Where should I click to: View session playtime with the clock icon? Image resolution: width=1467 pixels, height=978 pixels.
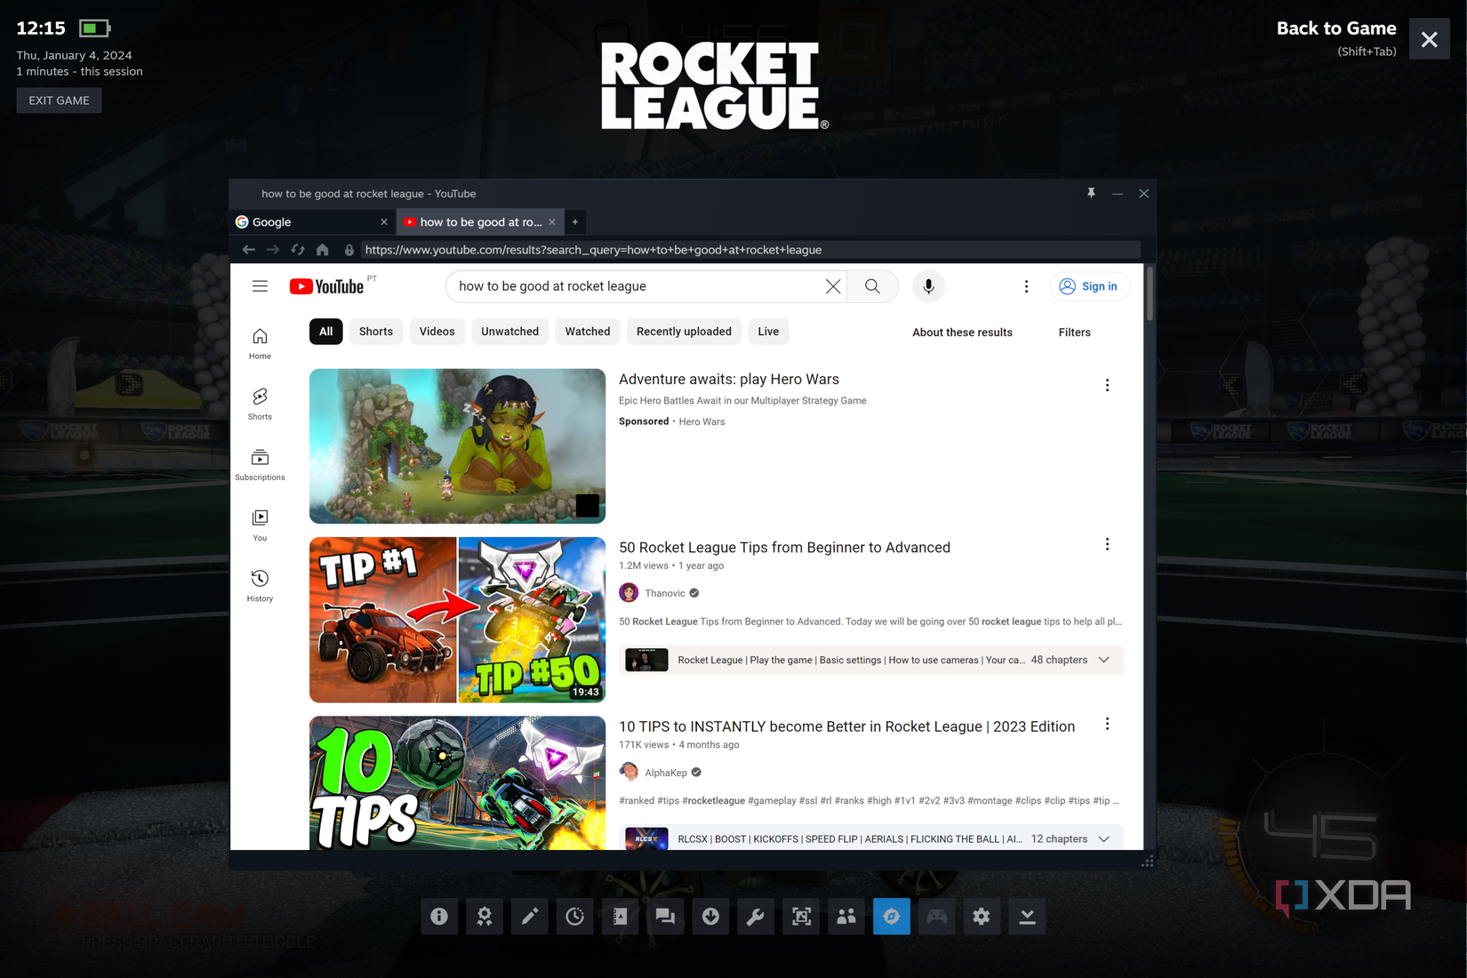pos(575,916)
